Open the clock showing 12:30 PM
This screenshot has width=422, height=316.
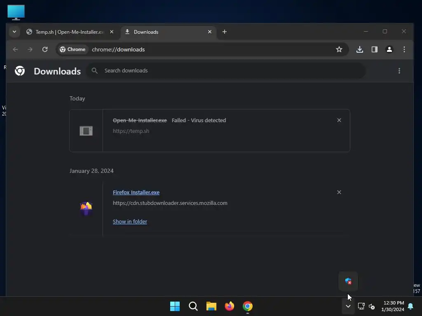(x=393, y=306)
